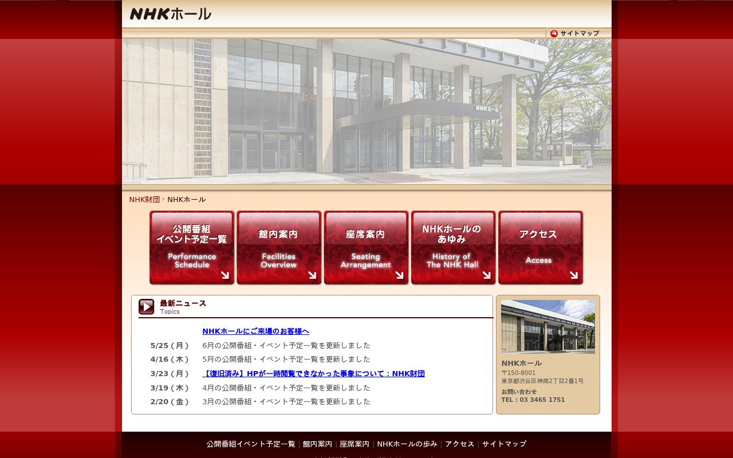Select the 2/20 news item about 3月 schedule
733x458 pixels.
(x=286, y=402)
